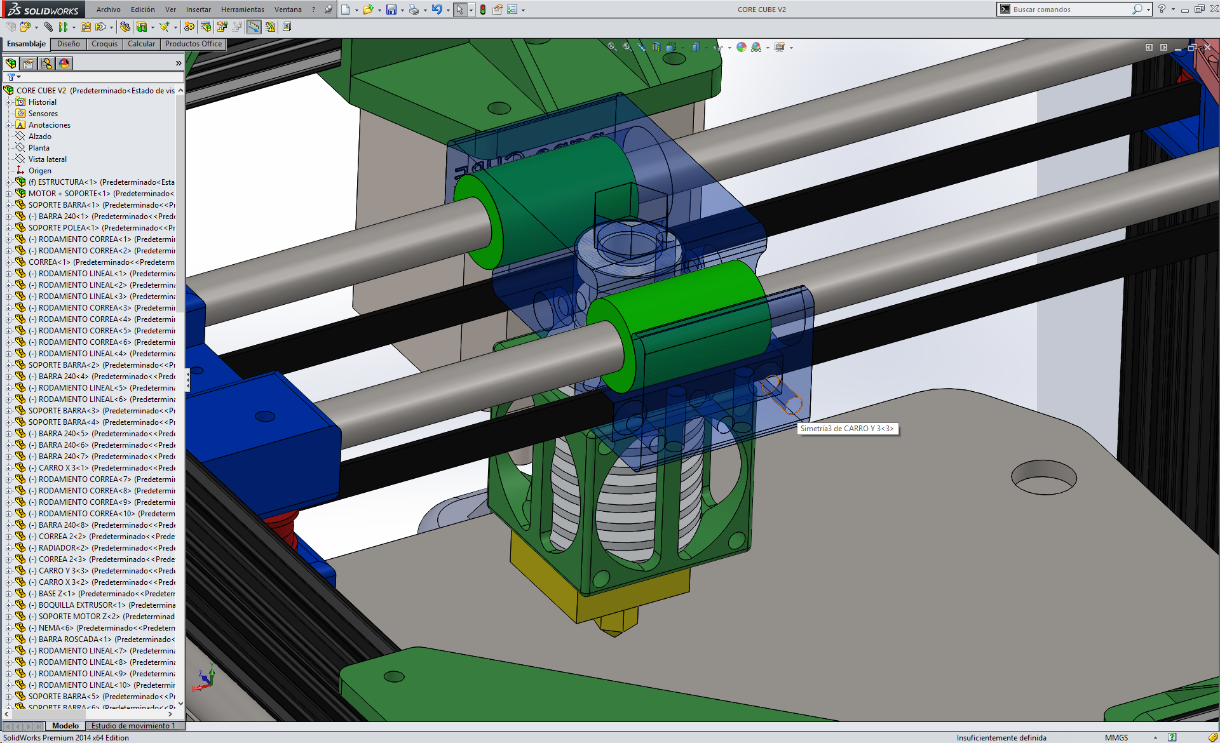This screenshot has width=1220, height=743.
Task: Click the feature tree vertical scrollbar
Action: click(x=180, y=398)
